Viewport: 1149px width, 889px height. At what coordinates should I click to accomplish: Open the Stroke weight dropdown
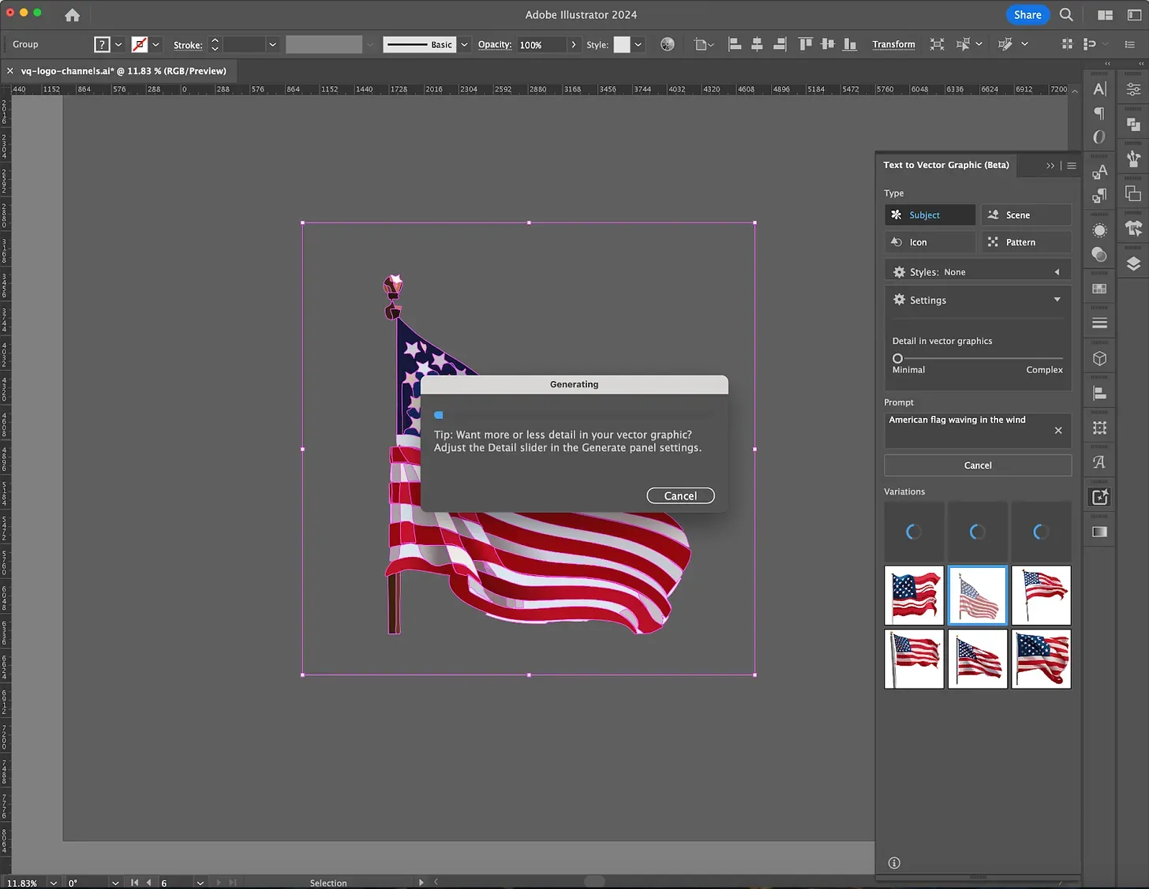272,44
